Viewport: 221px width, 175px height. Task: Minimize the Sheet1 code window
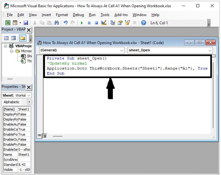click(189, 42)
